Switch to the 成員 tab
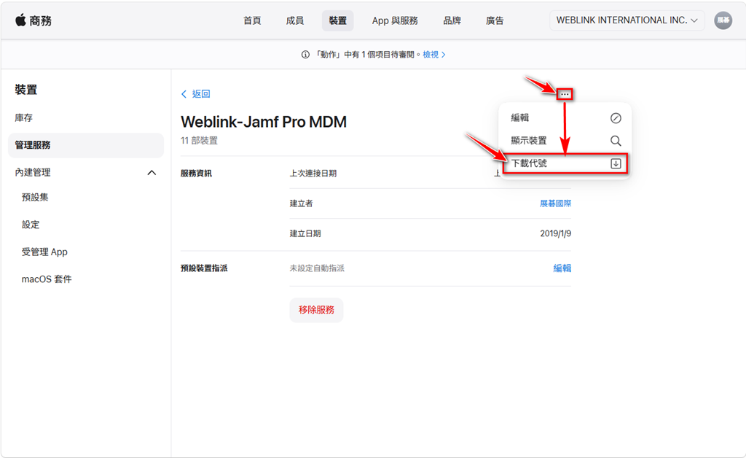This screenshot has width=746, height=458. pos(295,20)
